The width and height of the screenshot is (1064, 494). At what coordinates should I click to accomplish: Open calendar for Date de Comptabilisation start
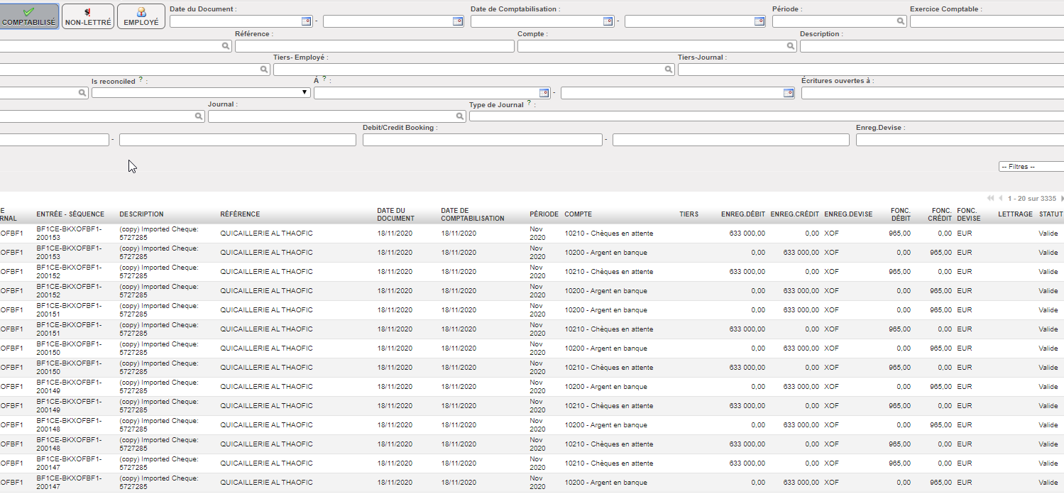click(x=608, y=21)
